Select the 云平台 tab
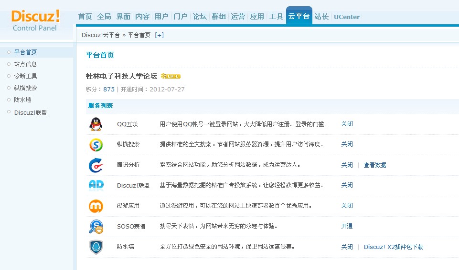 click(299, 16)
